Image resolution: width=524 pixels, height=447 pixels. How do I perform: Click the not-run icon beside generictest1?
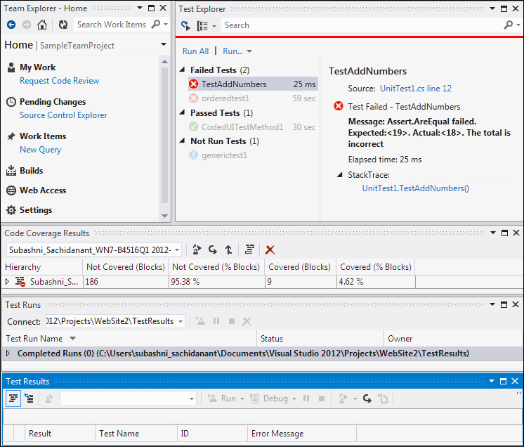pyautogui.click(x=193, y=155)
